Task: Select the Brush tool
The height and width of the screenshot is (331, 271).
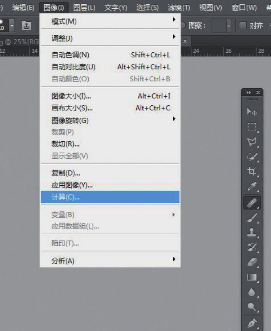Action: coord(252,217)
